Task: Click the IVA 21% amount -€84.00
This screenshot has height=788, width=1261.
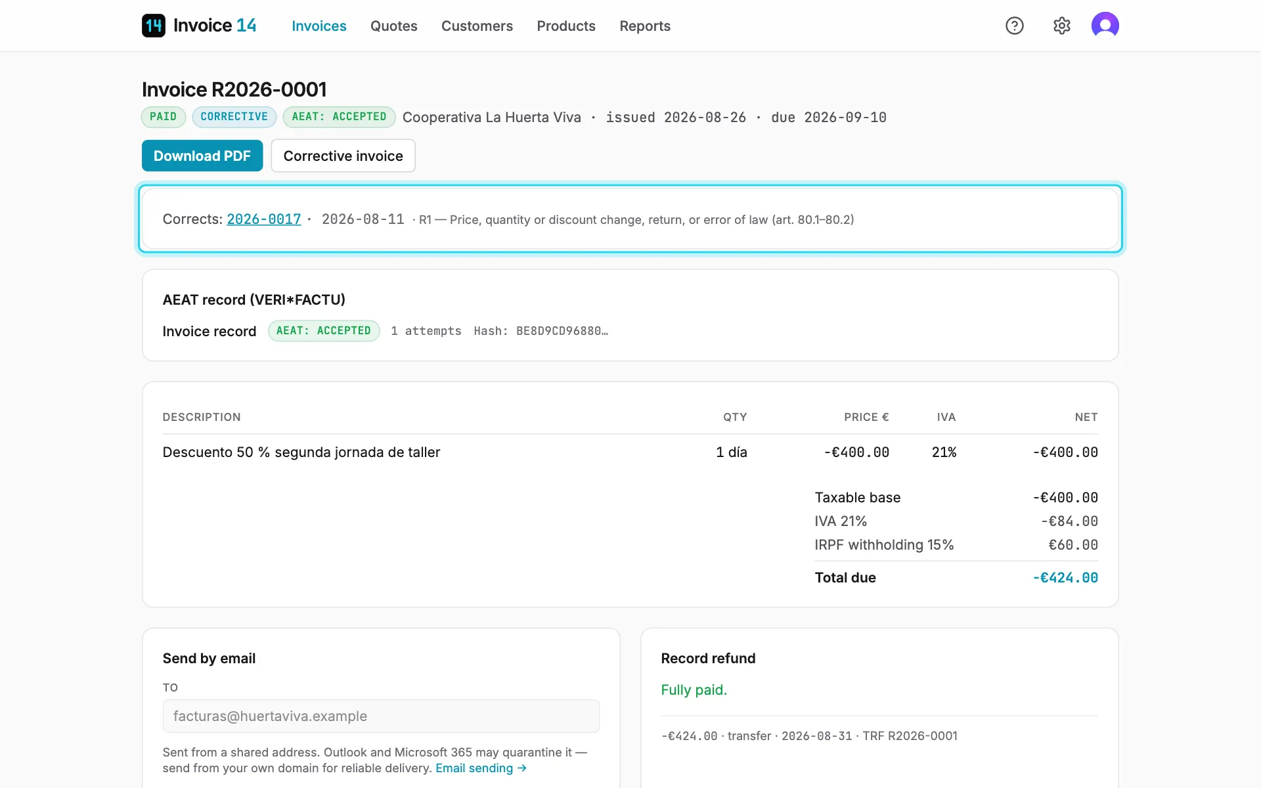Action: click(x=1069, y=521)
